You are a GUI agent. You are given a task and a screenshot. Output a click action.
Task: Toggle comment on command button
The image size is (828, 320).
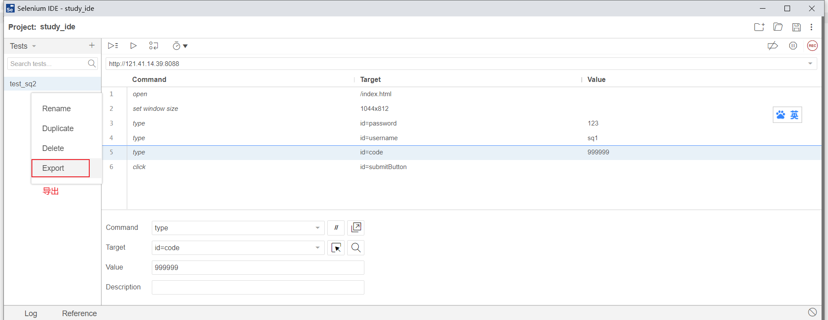[x=336, y=228]
